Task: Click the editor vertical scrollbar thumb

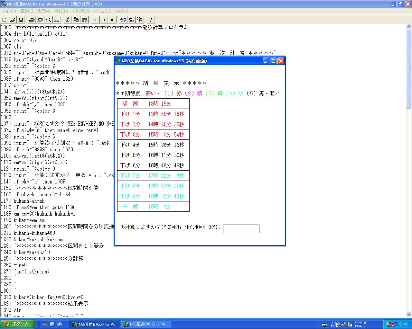Action: click(x=409, y=69)
